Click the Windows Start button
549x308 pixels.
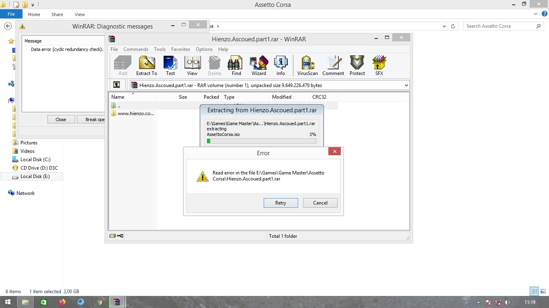point(8,302)
